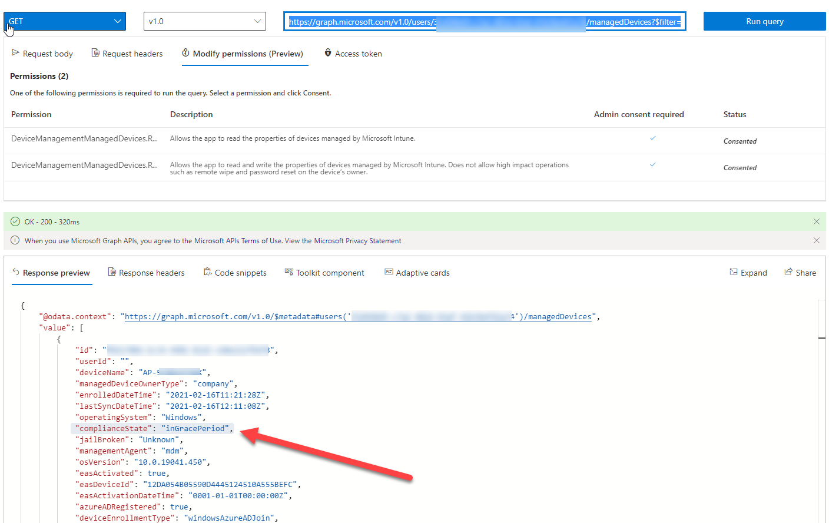Click the complianceState inGracePeriod line
This screenshot has width=829, height=523.
[152, 429]
